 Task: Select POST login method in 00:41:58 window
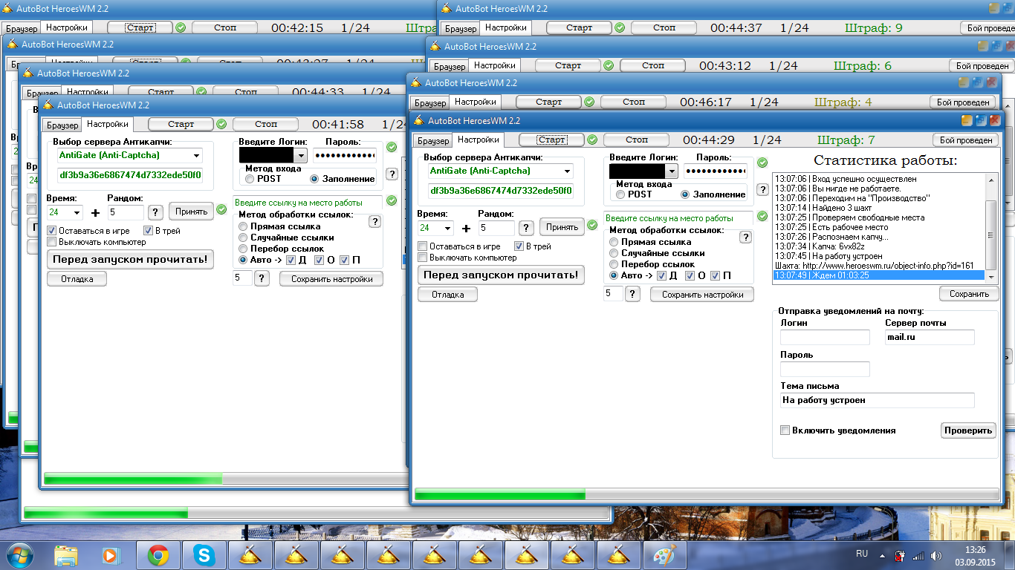250,179
